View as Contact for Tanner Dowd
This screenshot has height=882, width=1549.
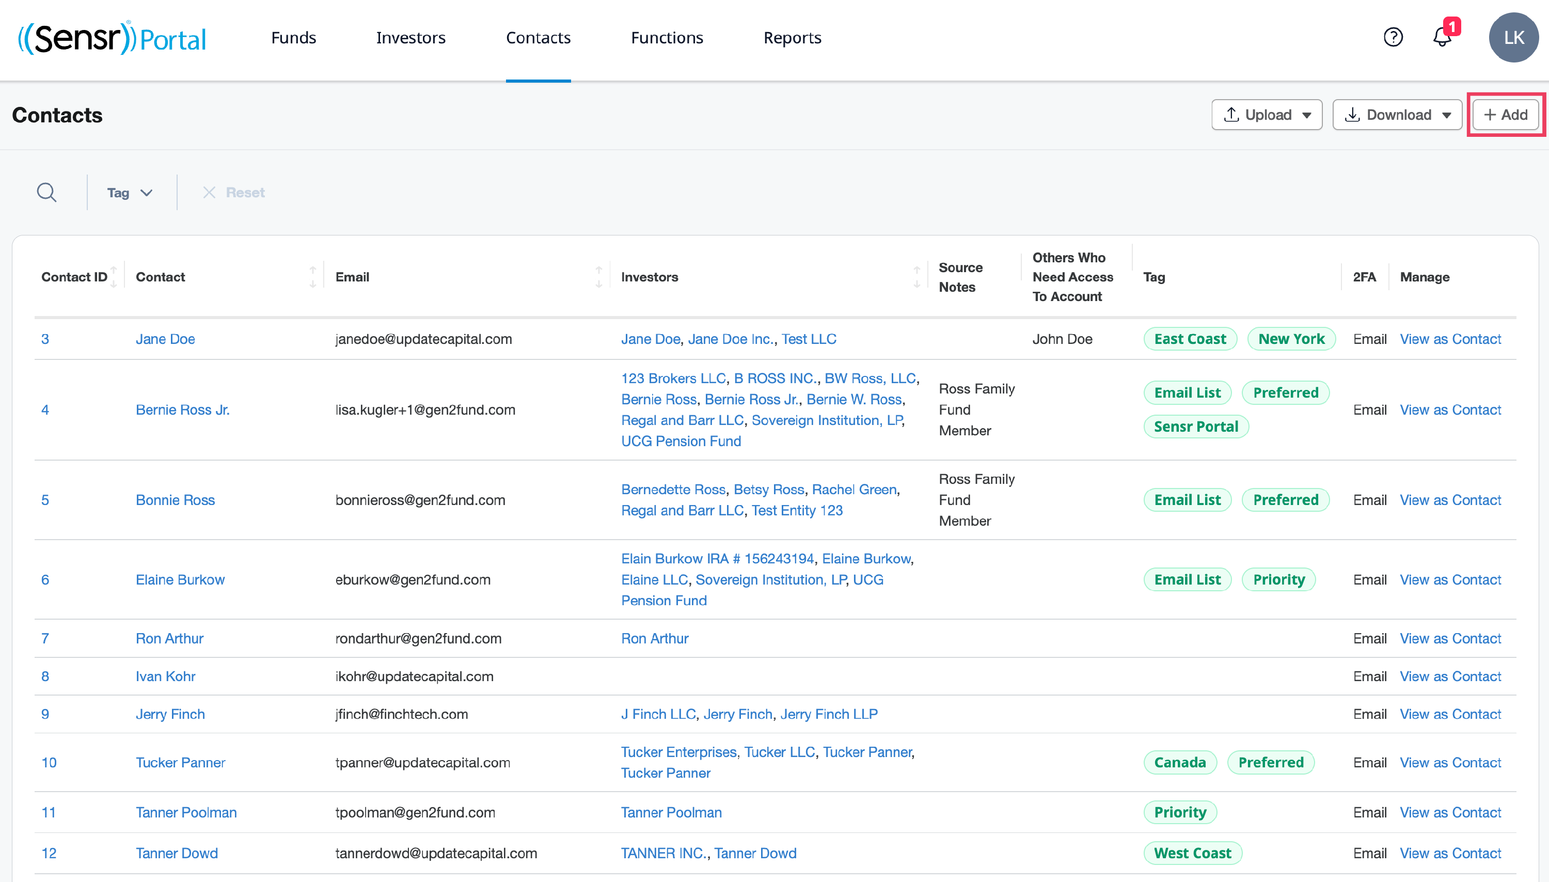(1450, 854)
